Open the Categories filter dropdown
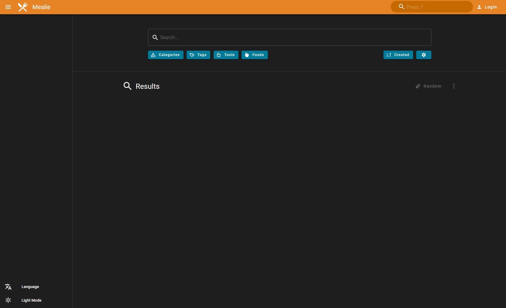 coord(166,55)
